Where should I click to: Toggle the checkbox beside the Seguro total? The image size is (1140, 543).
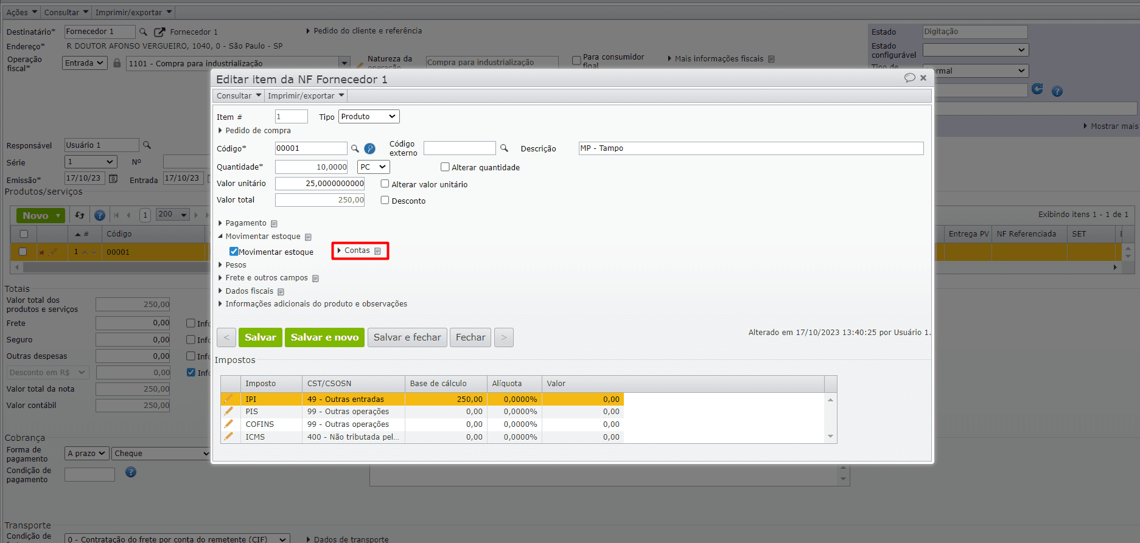[x=191, y=340]
